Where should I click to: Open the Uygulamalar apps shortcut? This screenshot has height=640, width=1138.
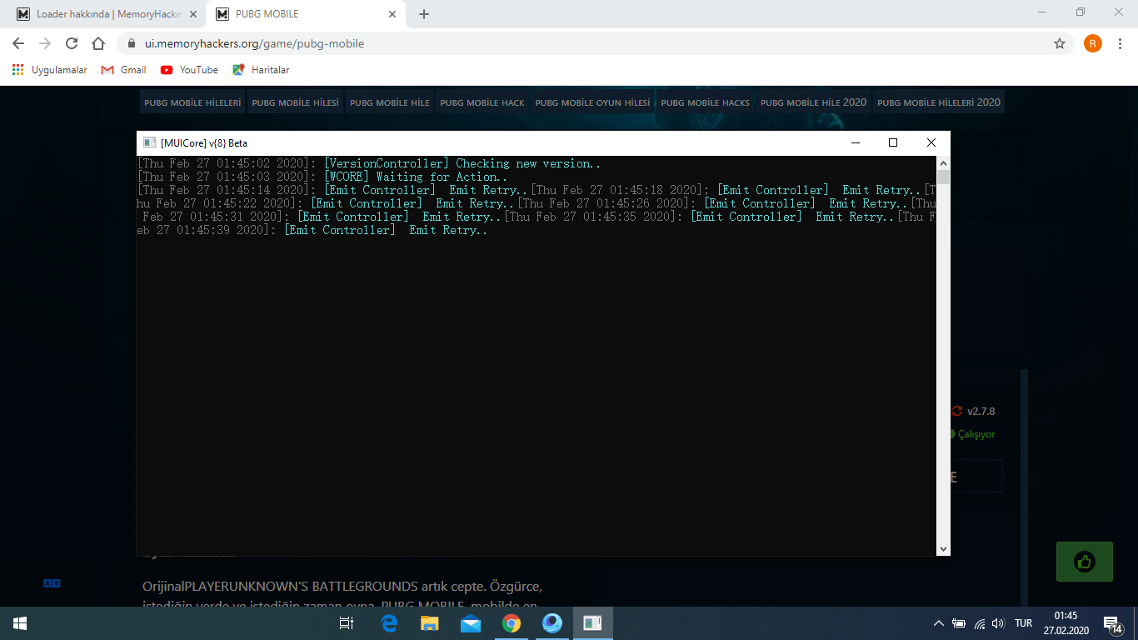[50, 70]
